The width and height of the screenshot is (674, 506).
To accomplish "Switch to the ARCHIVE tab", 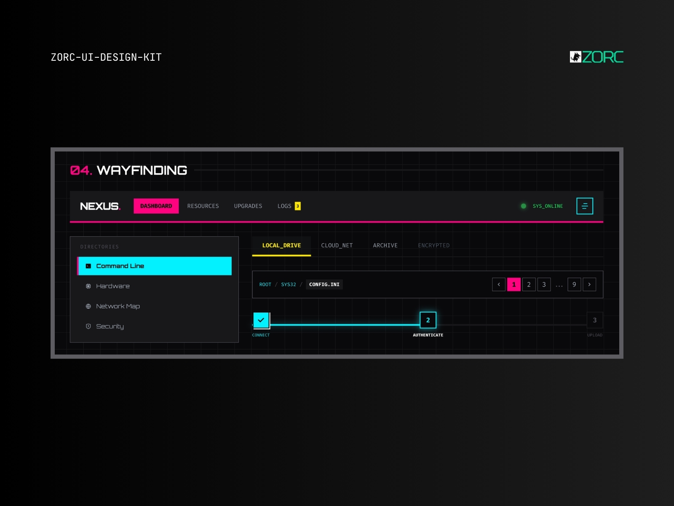I will tap(385, 245).
